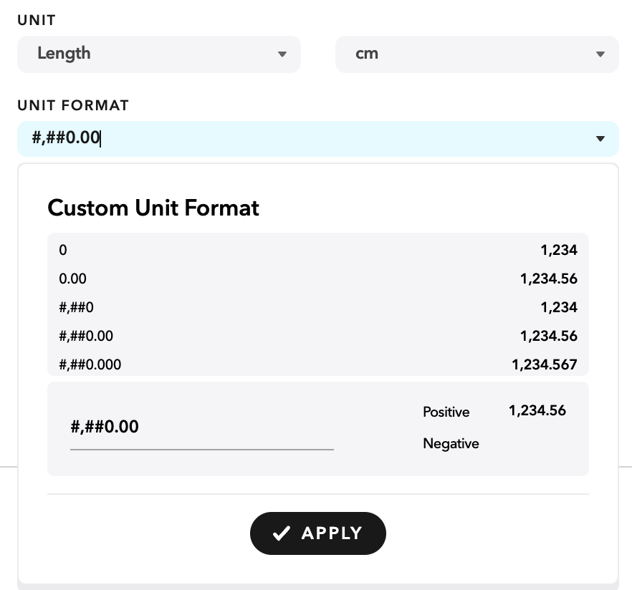
Task: Click the Positive preview value 1,234.56
Action: (536, 410)
